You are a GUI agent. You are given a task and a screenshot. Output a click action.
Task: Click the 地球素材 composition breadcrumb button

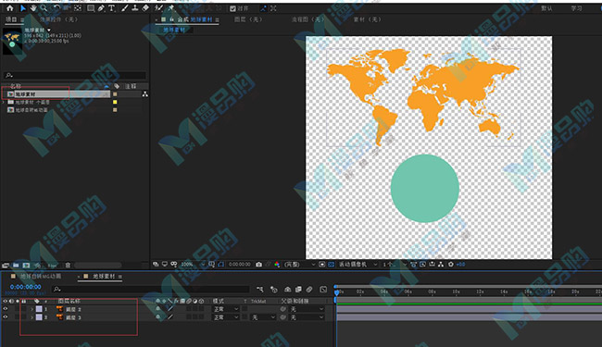tap(174, 30)
